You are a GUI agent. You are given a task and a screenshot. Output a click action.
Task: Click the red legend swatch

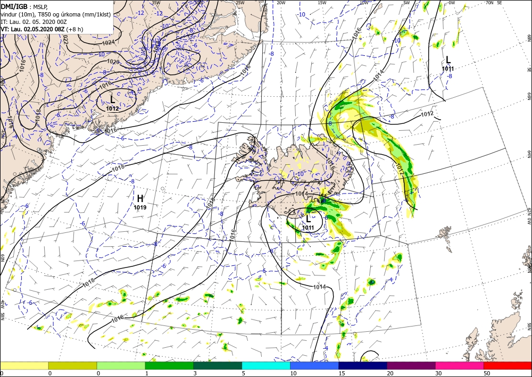click(x=508, y=365)
